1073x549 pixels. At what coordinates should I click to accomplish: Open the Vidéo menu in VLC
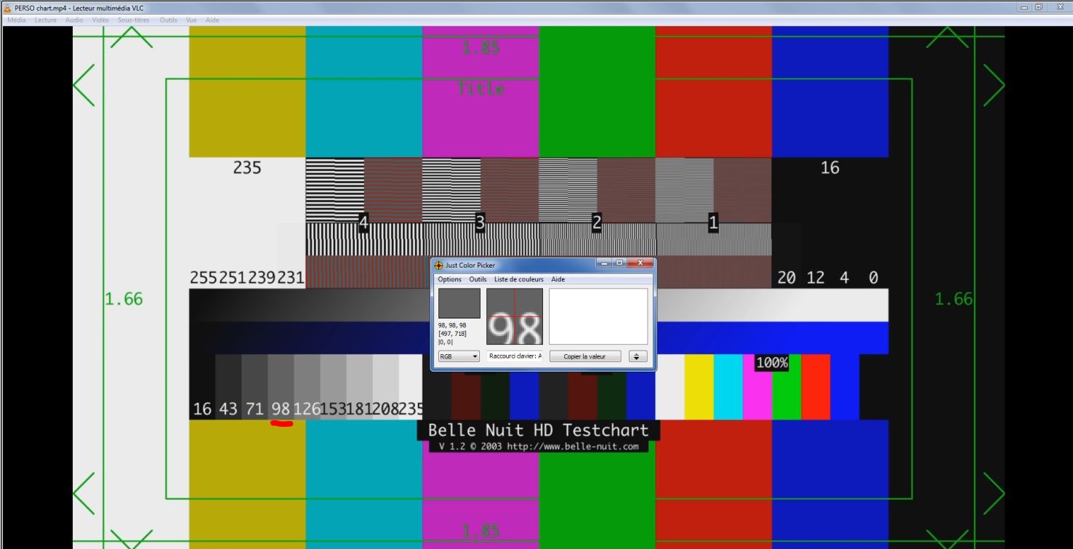coord(100,20)
